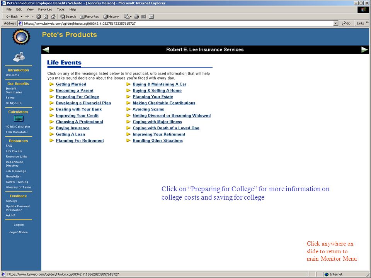Open Handling Other Situations link
The width and height of the screenshot is (371, 278).
[158, 141]
